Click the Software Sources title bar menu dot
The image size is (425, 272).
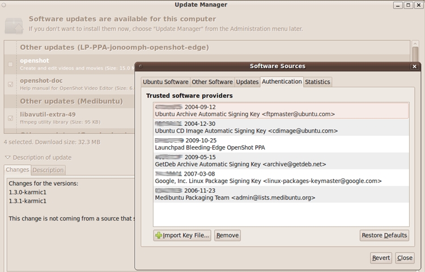[141, 66]
